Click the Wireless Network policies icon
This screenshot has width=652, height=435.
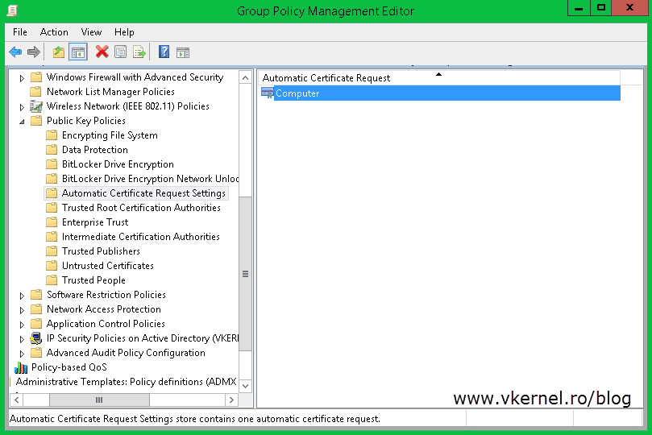pos(36,106)
